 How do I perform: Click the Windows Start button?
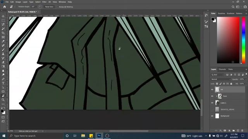tap(4, 136)
